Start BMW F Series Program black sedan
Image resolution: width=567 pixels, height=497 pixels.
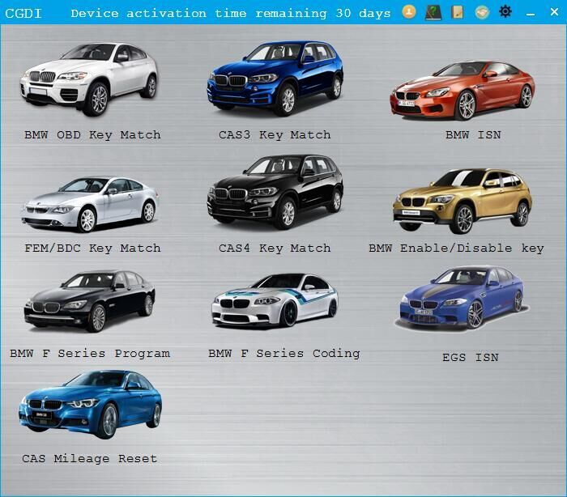[x=90, y=301]
